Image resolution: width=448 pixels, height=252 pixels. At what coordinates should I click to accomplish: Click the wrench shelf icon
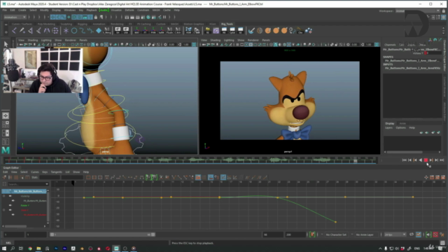tap(251, 31)
